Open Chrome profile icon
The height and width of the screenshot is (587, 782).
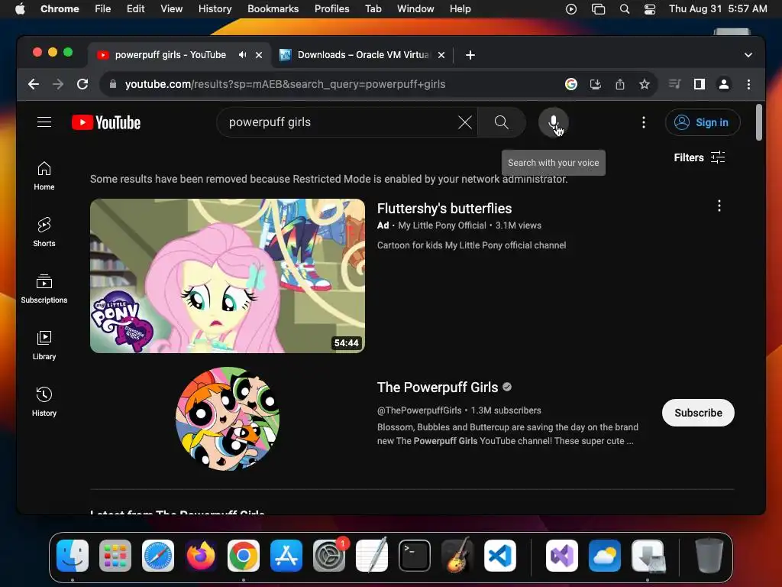724,84
